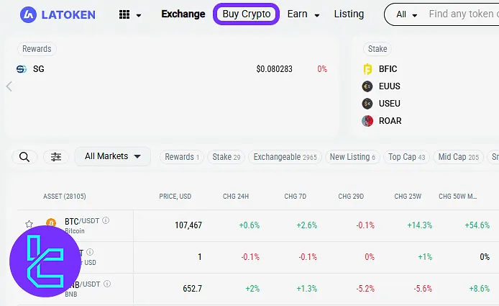Click the Bitcoin price 107,467
Image resolution: width=499 pixels, height=306 pixels.
pyautogui.click(x=188, y=225)
